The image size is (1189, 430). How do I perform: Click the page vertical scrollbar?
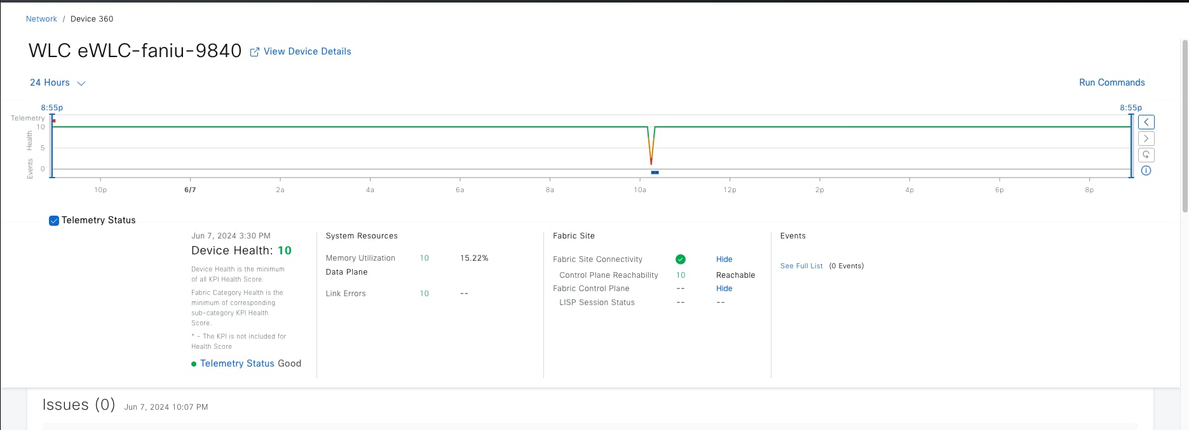[x=1185, y=127]
